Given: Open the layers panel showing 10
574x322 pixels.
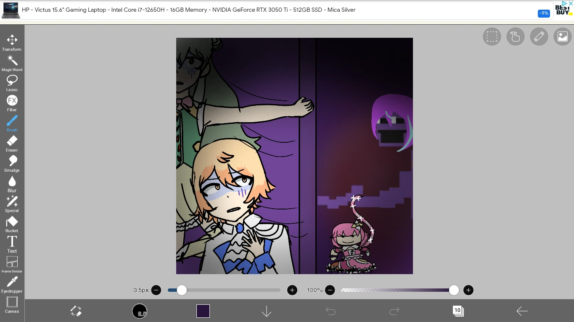Looking at the screenshot, I should [458, 311].
